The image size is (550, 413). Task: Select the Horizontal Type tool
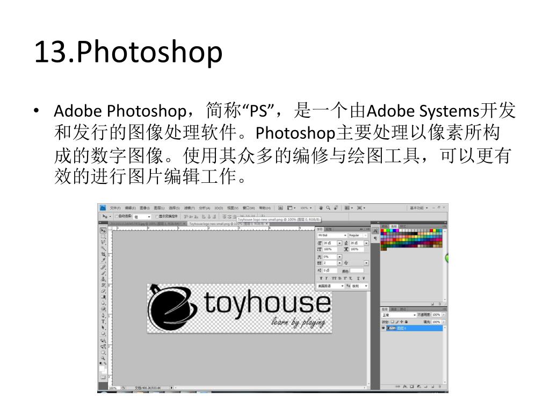(x=103, y=322)
